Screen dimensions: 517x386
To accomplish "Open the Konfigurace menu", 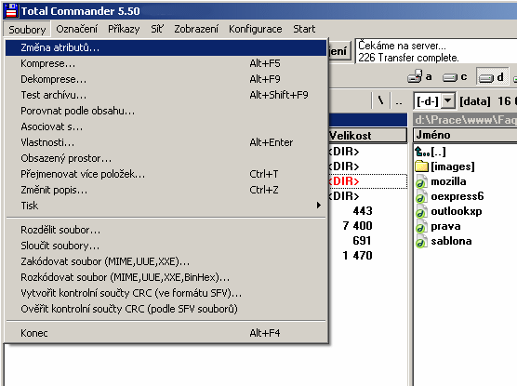I will point(255,29).
